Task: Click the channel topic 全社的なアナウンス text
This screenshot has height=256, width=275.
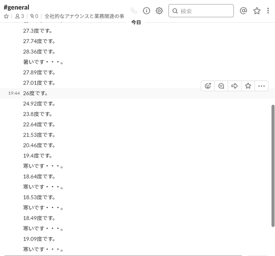Action: click(84, 16)
